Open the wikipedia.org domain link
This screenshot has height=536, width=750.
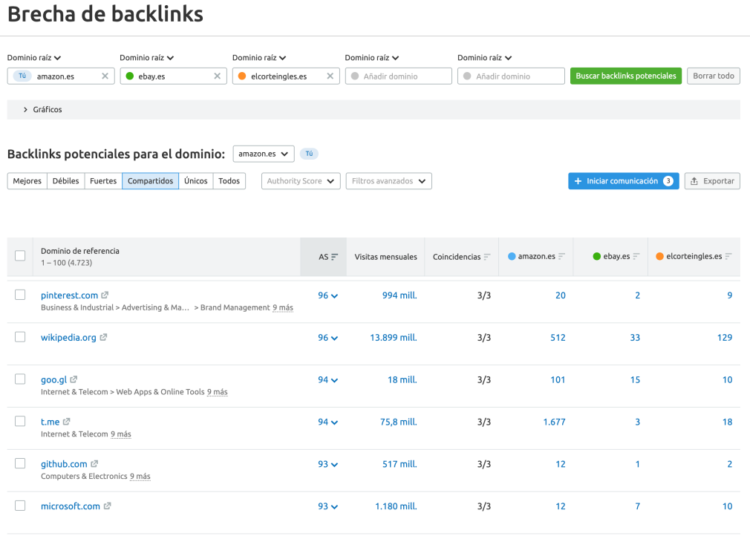68,337
